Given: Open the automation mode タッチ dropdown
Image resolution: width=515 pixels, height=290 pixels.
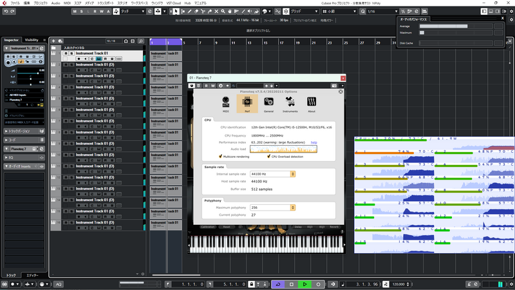Looking at the screenshot, I should coord(133,12).
